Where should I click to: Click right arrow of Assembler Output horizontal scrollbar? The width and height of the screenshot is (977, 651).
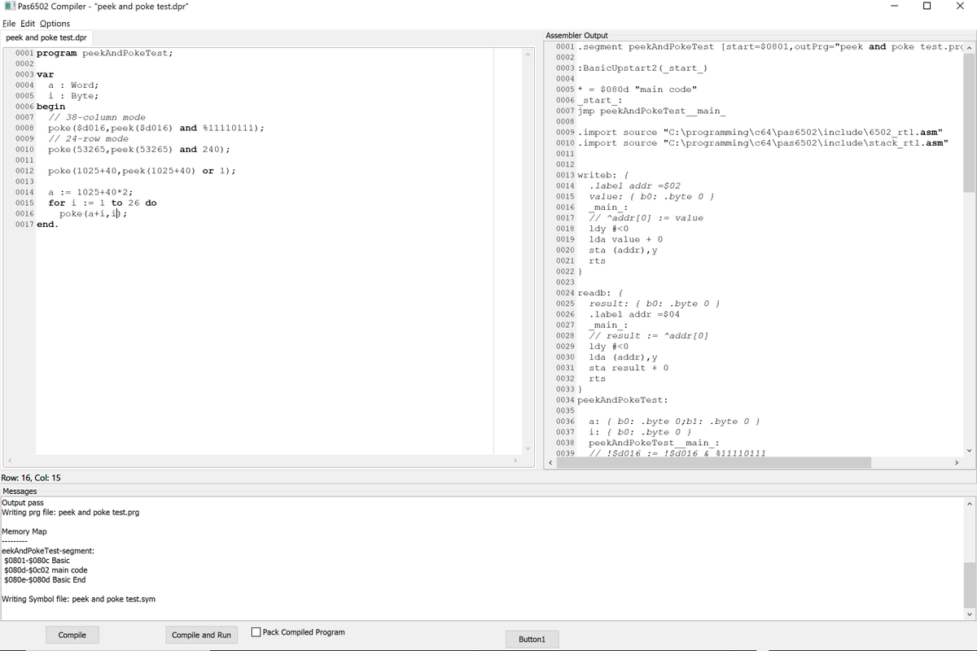pos(956,462)
